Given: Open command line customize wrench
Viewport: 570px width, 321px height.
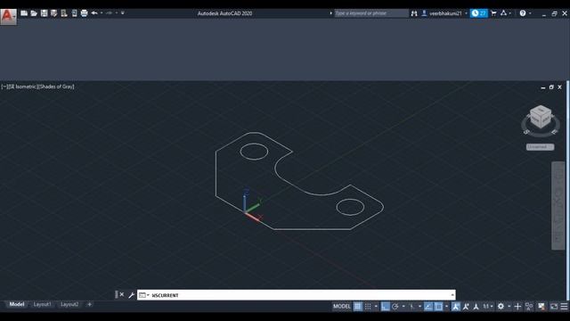Looking at the screenshot, I should [x=131, y=295].
